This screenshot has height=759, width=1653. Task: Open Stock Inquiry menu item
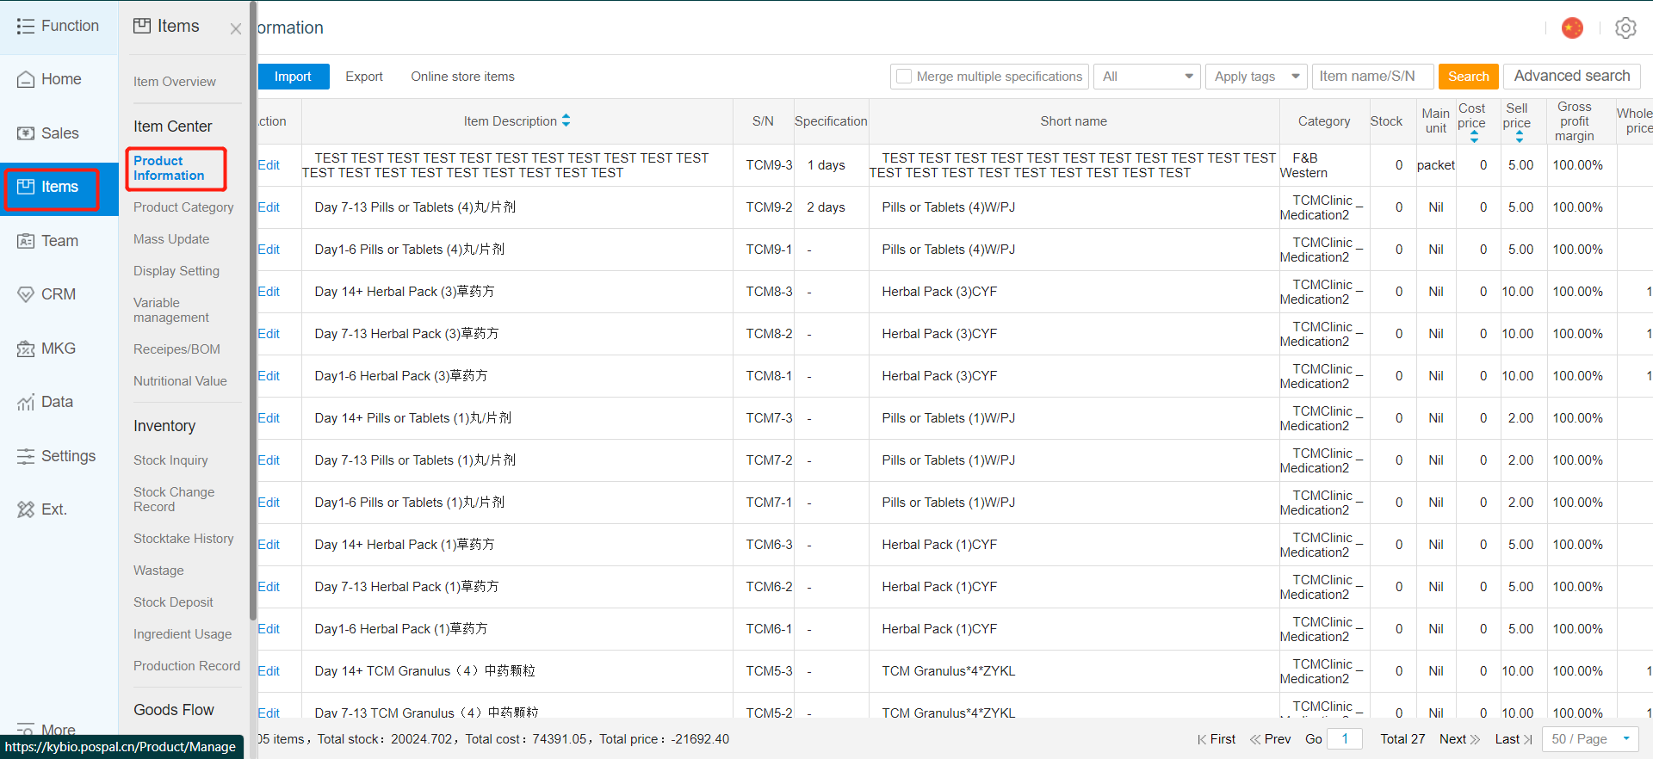click(170, 460)
